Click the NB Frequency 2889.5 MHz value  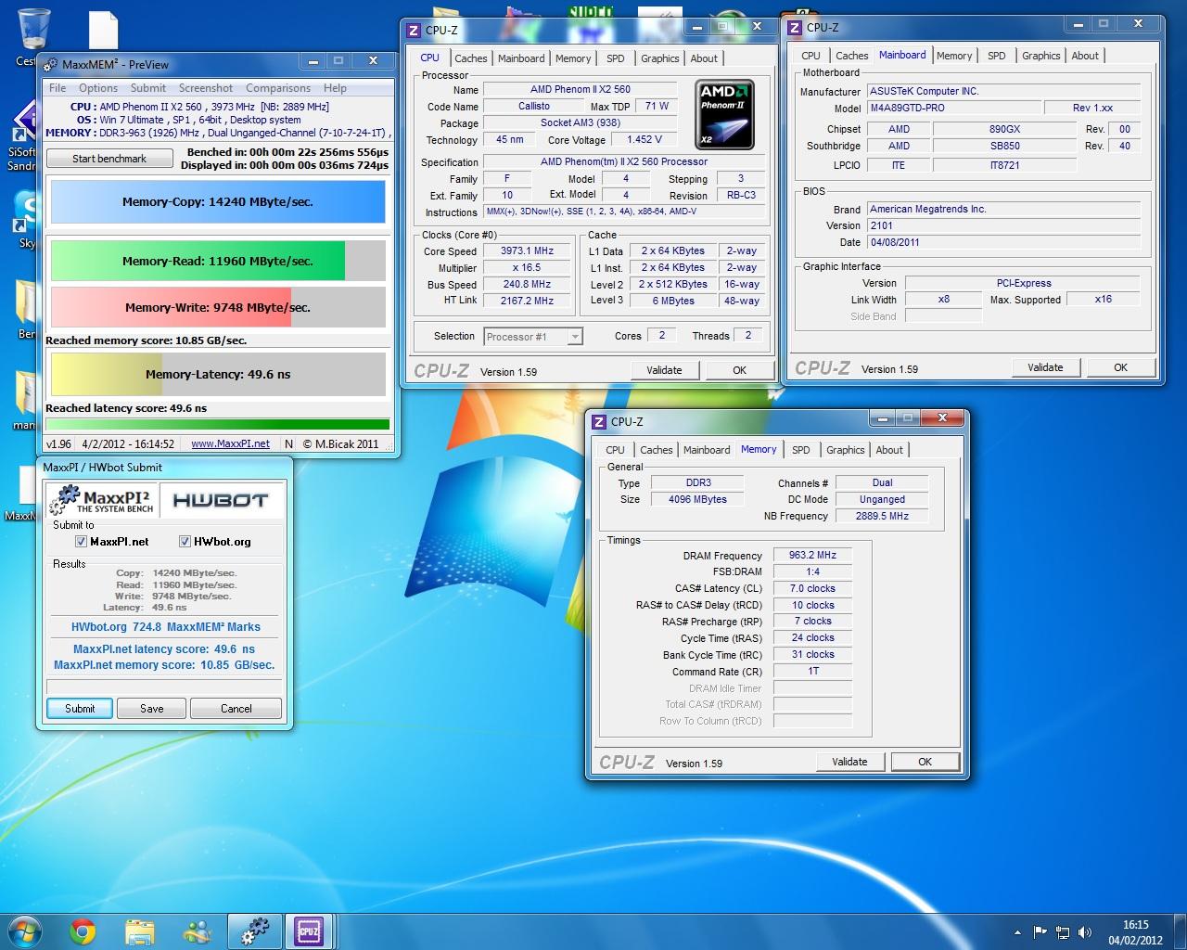coord(882,516)
